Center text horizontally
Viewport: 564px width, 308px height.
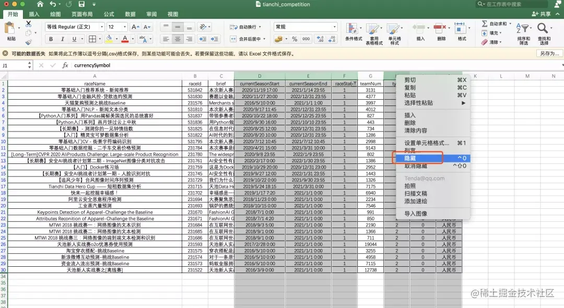click(178, 39)
